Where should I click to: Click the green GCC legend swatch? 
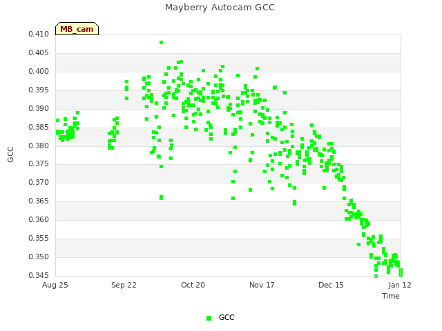pos(209,318)
